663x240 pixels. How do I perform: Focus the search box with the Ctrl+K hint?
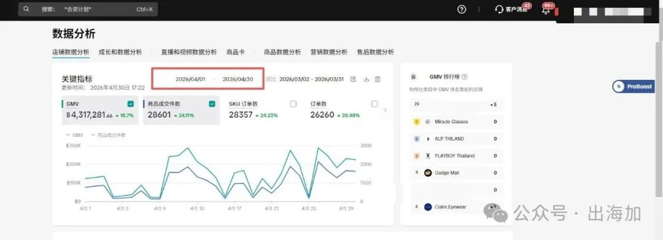pos(88,9)
